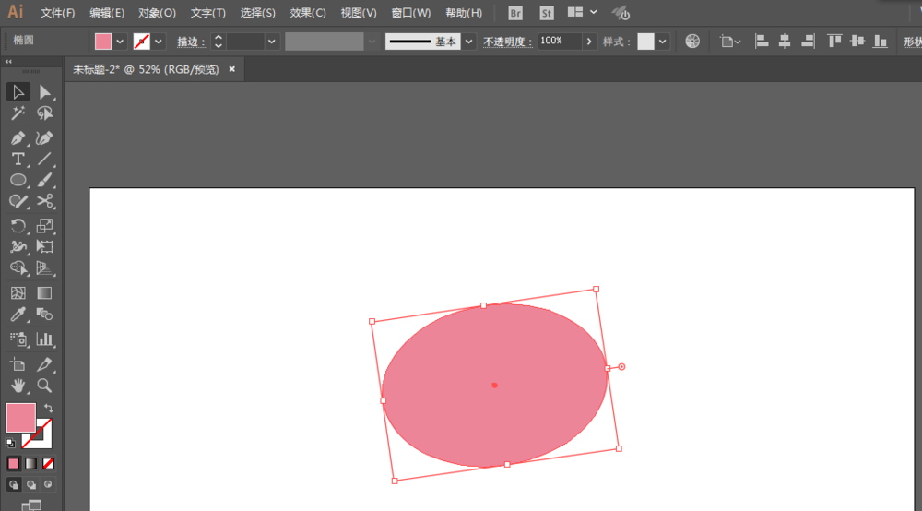Select the Scale tool
Screen dimensions: 922x511
pos(44,226)
